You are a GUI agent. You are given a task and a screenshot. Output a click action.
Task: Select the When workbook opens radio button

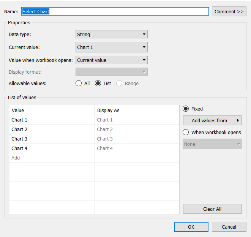coord(186,132)
